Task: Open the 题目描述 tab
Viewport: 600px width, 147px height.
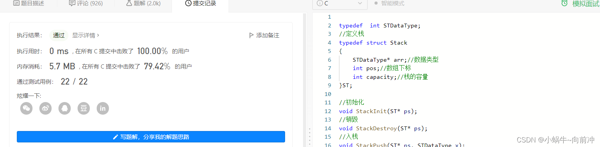Action: coord(29,3)
